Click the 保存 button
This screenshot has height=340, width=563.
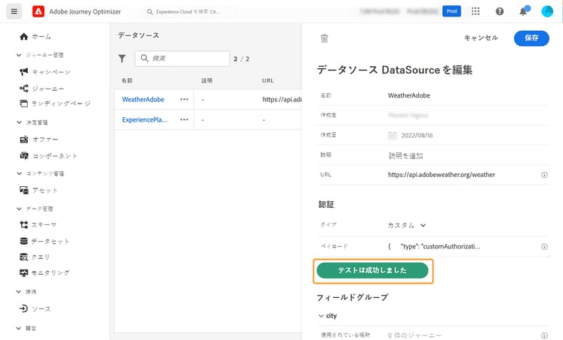click(x=531, y=38)
